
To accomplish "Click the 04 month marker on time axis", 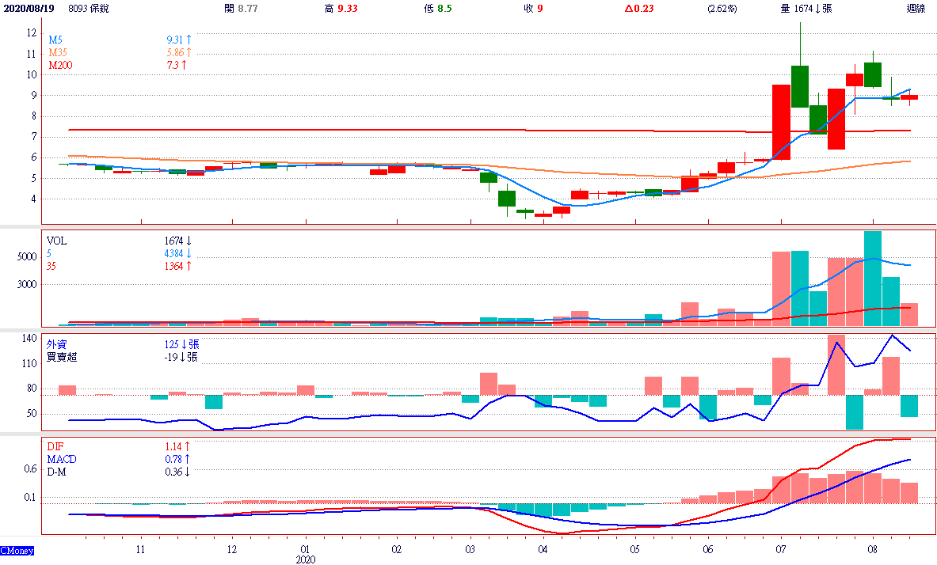I will (x=543, y=548).
